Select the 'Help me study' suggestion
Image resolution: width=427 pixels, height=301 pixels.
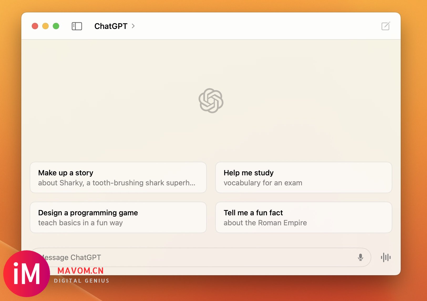(303, 177)
